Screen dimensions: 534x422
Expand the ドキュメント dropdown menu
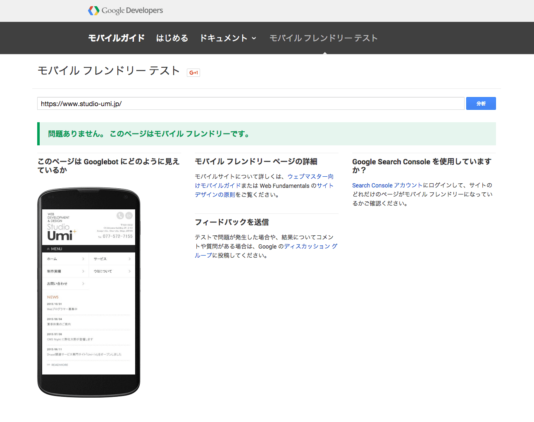228,38
